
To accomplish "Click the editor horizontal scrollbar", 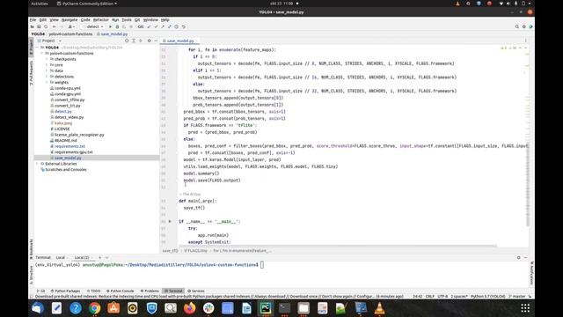I will pos(338,247).
